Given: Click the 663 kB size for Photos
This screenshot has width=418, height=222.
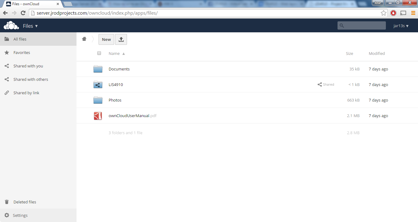Looking at the screenshot, I should pos(353,100).
